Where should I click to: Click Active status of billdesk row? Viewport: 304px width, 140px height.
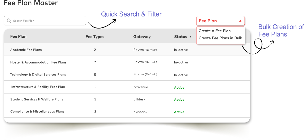click(x=179, y=100)
